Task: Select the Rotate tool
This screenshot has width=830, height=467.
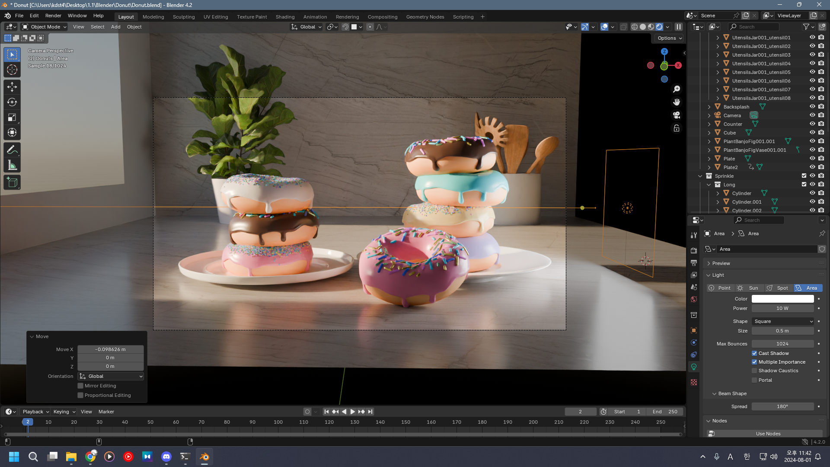Action: (x=12, y=102)
